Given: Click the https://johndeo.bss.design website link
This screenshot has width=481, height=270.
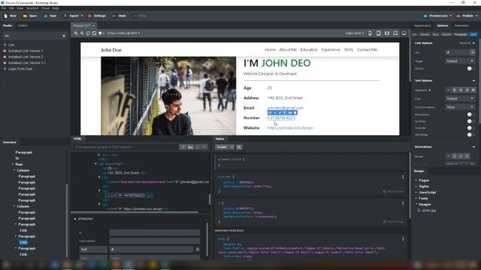Looking at the screenshot, I should pyautogui.click(x=290, y=128).
